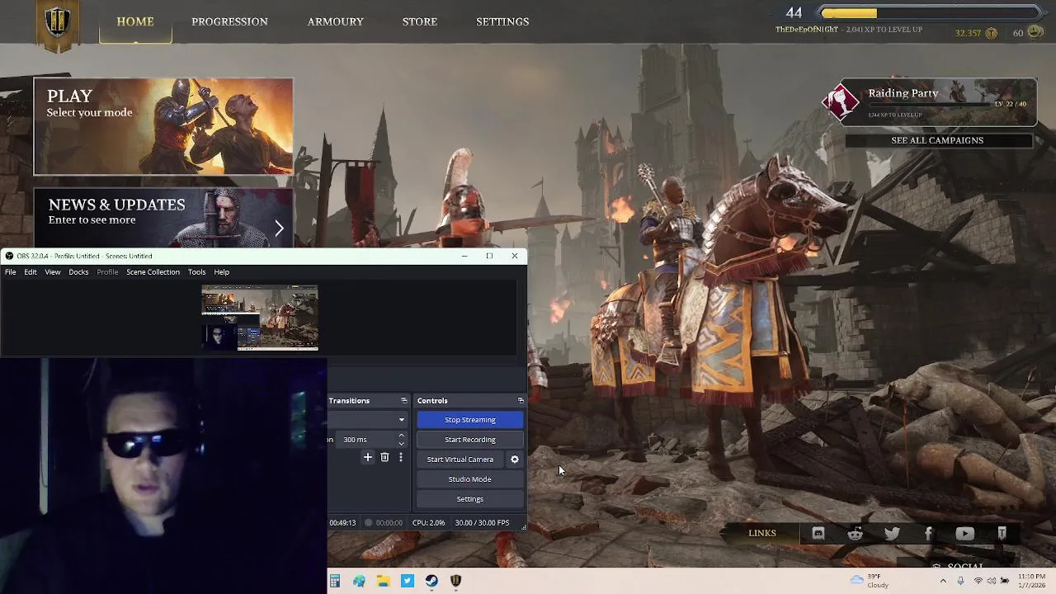
Task: Pop out the Transitions dock
Action: (x=403, y=400)
